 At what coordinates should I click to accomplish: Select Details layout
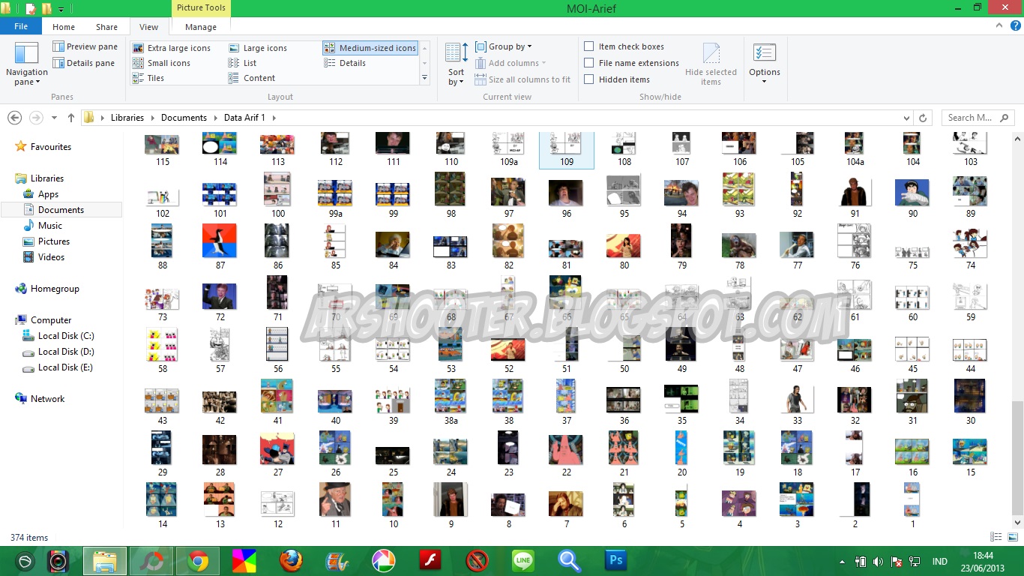point(345,63)
